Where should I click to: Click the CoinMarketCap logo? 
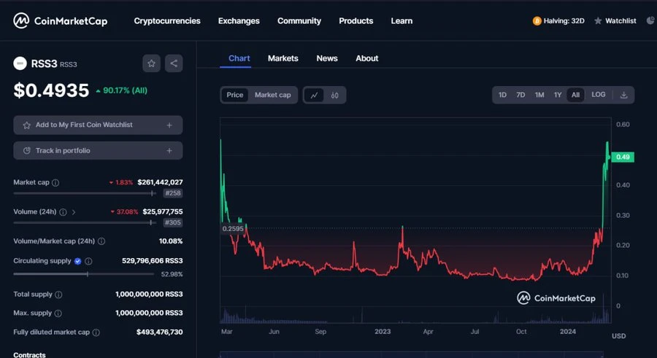[x=60, y=20]
